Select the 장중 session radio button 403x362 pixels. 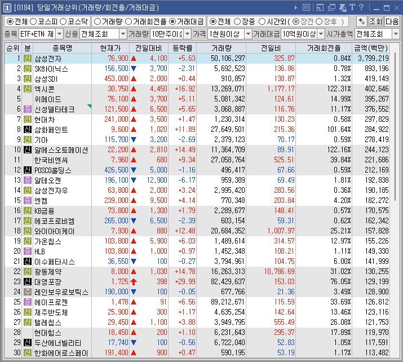(237, 21)
